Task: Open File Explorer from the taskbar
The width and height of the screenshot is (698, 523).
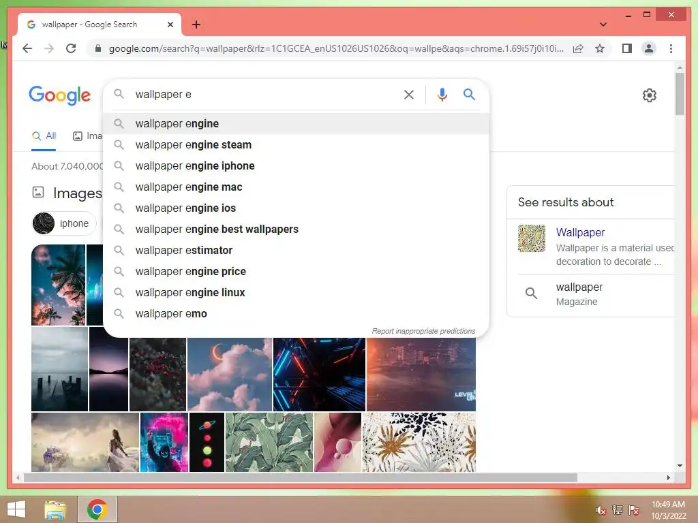Action: [56, 509]
